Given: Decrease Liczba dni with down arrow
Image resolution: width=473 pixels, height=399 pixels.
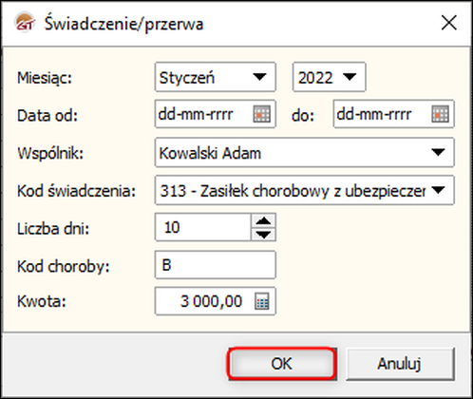Looking at the screenshot, I should [x=263, y=235].
